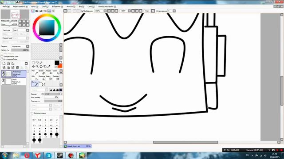Click the navigator canvas thumbnail
Screen dimensions: 284x159
(x=15, y=14)
